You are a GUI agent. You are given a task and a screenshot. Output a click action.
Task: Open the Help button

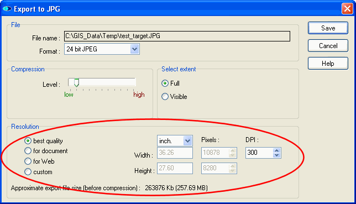pyautogui.click(x=328, y=64)
